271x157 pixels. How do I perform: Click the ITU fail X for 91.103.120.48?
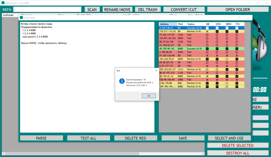tap(237, 55)
